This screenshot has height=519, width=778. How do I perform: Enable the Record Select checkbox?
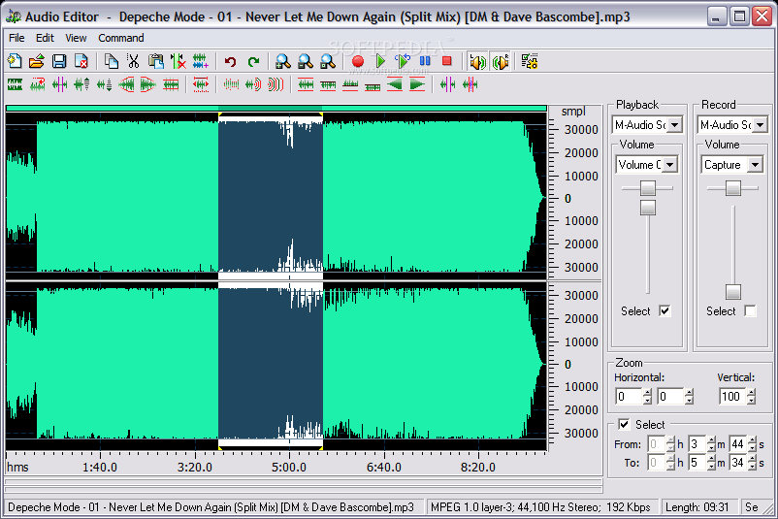pyautogui.click(x=750, y=311)
